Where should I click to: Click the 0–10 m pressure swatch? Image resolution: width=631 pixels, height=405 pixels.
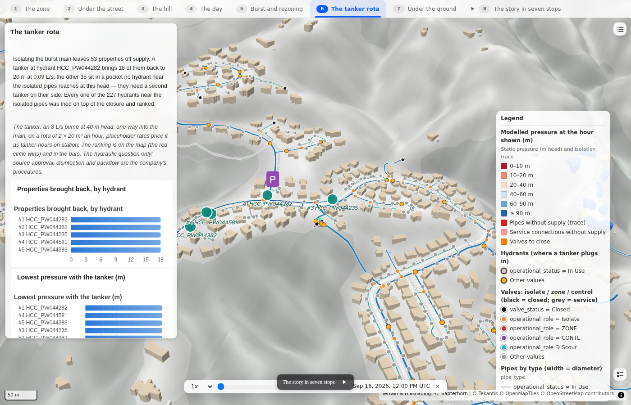click(x=504, y=166)
